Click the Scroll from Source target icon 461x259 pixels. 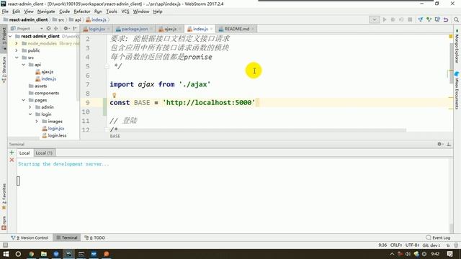48,29
